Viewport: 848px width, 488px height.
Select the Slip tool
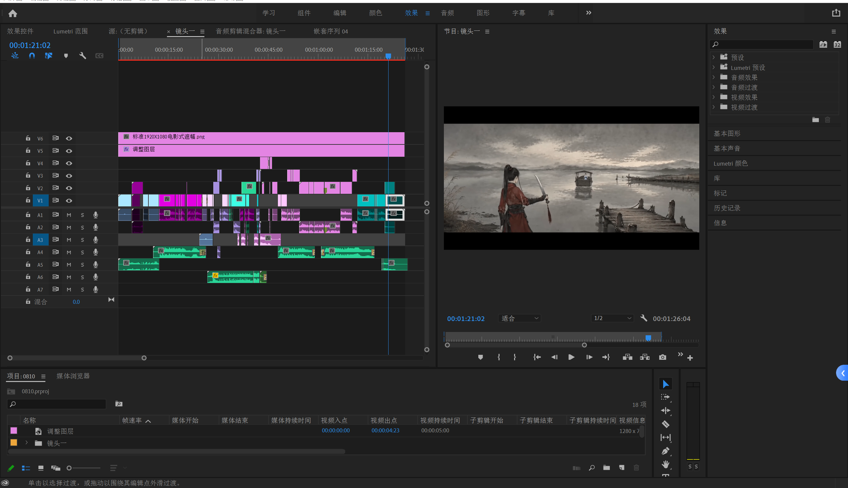tap(665, 437)
